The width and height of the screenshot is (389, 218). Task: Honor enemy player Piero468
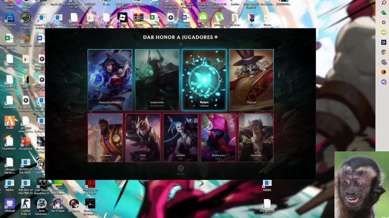256,138
